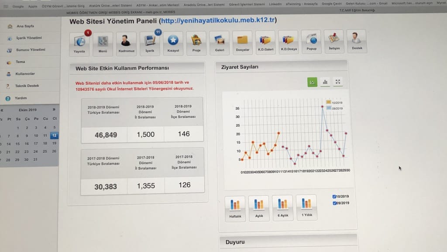Open the Galeri icon
This screenshot has height=252, width=447.
[219, 43]
